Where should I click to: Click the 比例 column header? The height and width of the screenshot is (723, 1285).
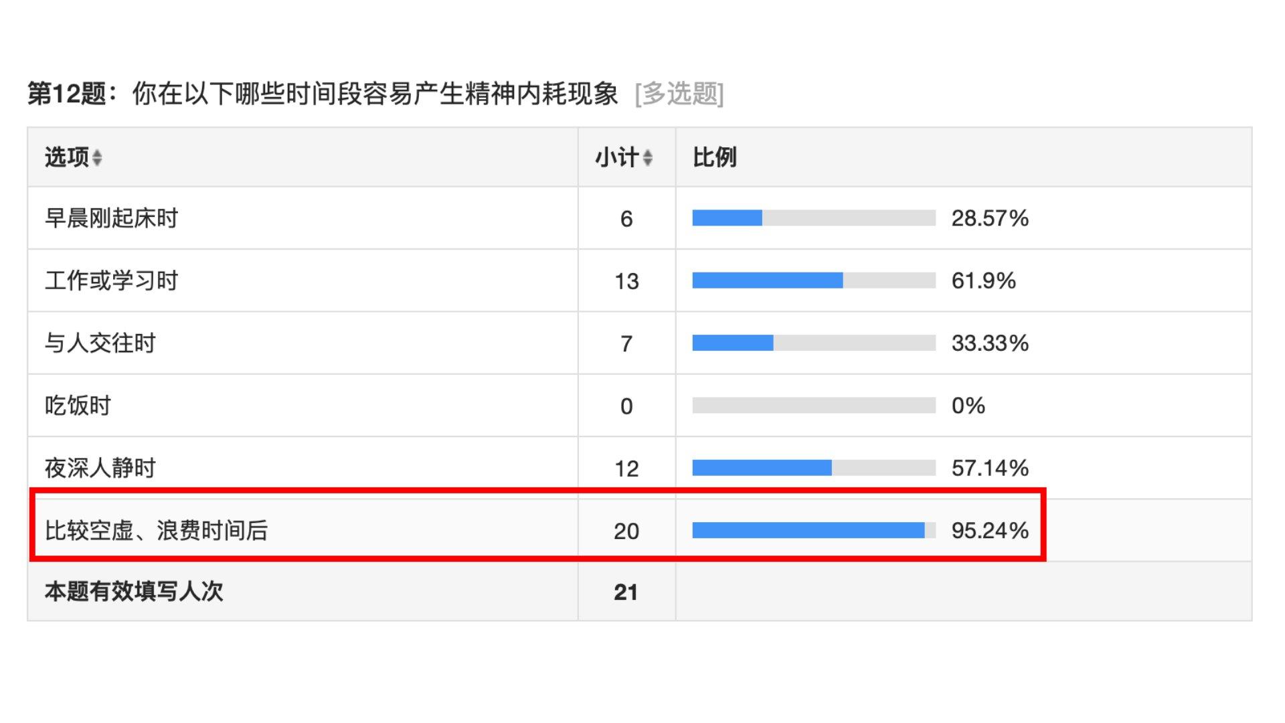714,157
